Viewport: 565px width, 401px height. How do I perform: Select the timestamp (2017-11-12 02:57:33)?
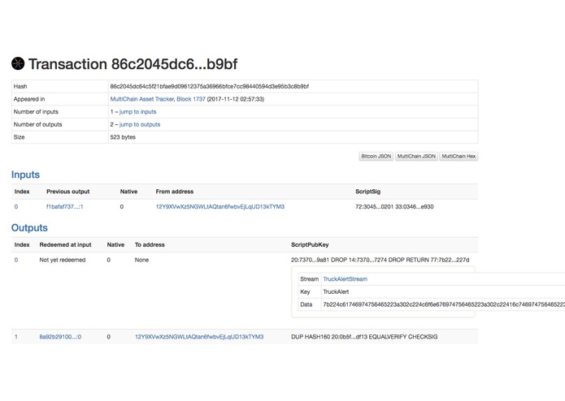click(x=236, y=99)
